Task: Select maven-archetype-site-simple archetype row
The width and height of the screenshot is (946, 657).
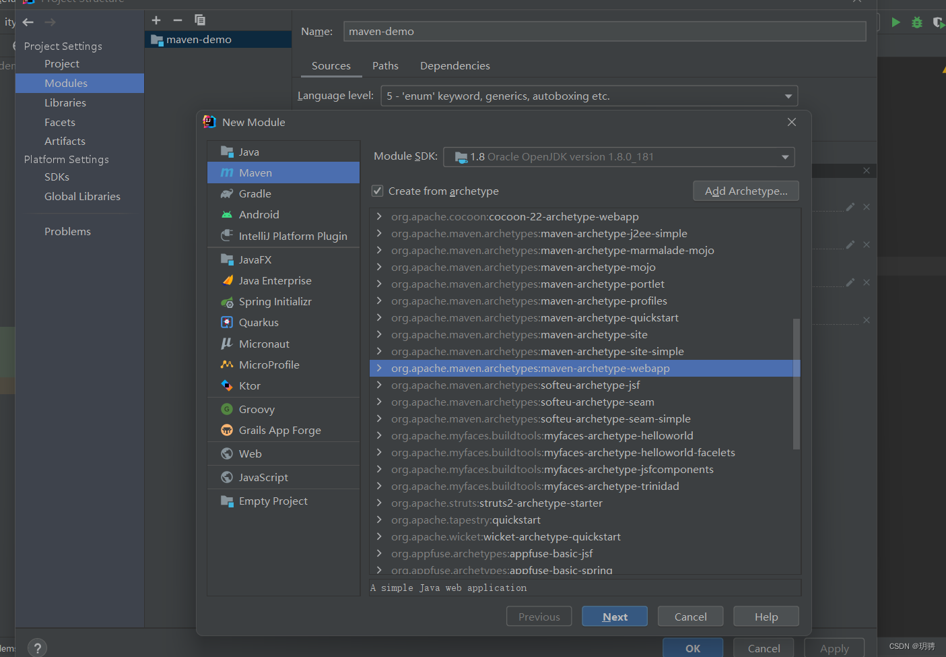Action: click(584, 351)
